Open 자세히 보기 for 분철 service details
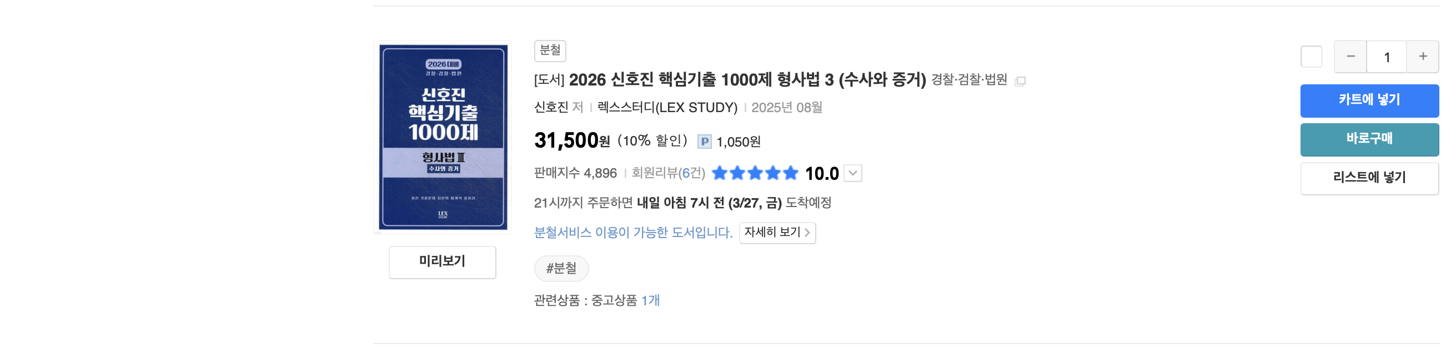This screenshot has width=1456, height=363. (777, 233)
